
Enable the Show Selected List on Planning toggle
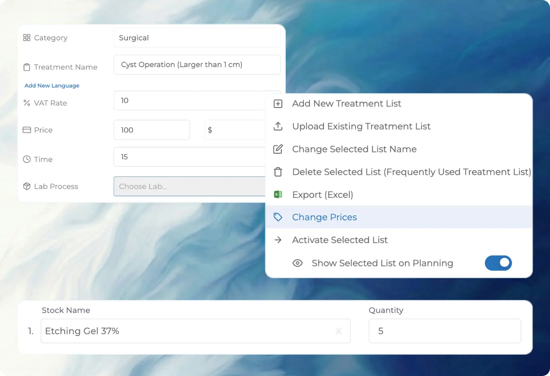coord(498,263)
